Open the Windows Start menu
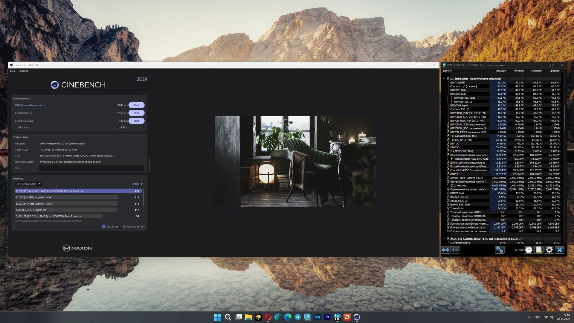 pyautogui.click(x=218, y=317)
